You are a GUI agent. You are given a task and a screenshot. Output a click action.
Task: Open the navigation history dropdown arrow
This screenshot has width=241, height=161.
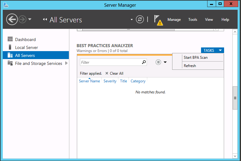pyautogui.click(x=30, y=20)
